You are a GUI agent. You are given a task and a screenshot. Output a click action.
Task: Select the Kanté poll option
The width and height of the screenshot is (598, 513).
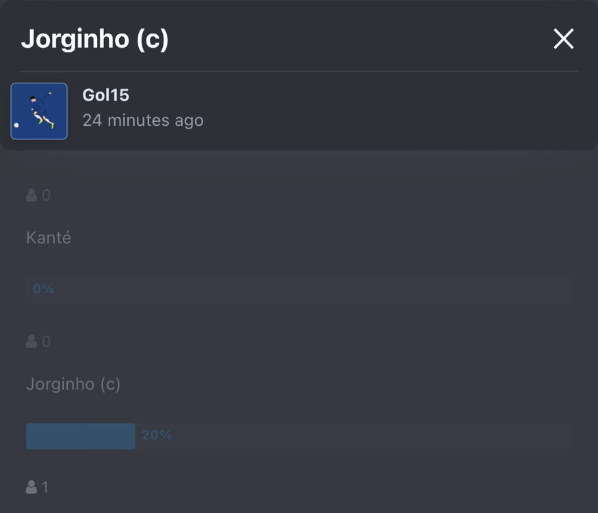(x=49, y=238)
